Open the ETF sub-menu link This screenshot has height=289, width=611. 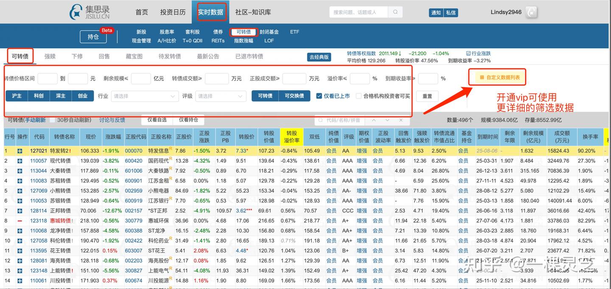(x=294, y=32)
